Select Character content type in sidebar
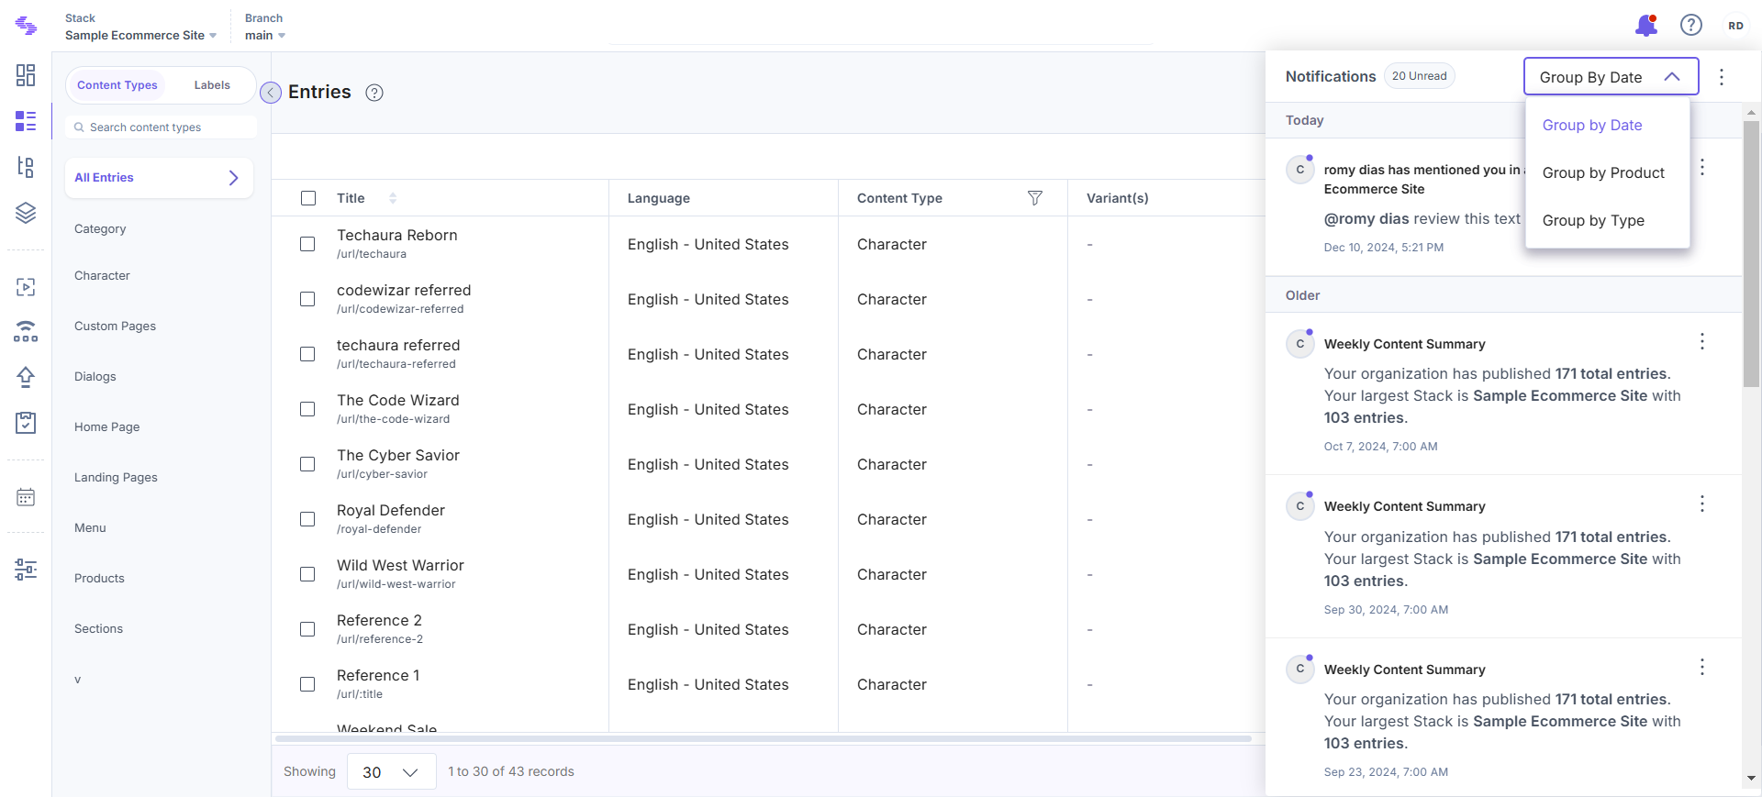Image resolution: width=1762 pixels, height=797 pixels. tap(102, 276)
